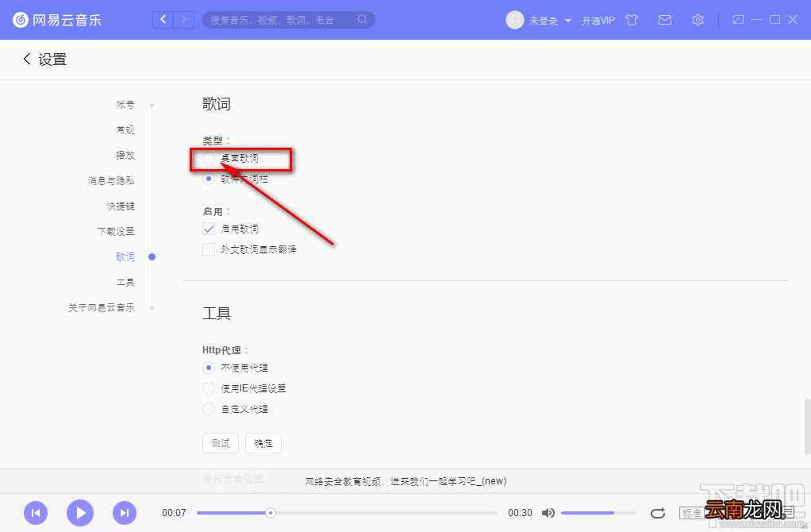Open the settings gear icon
Screen dimensions: 811x532
pyautogui.click(x=698, y=20)
